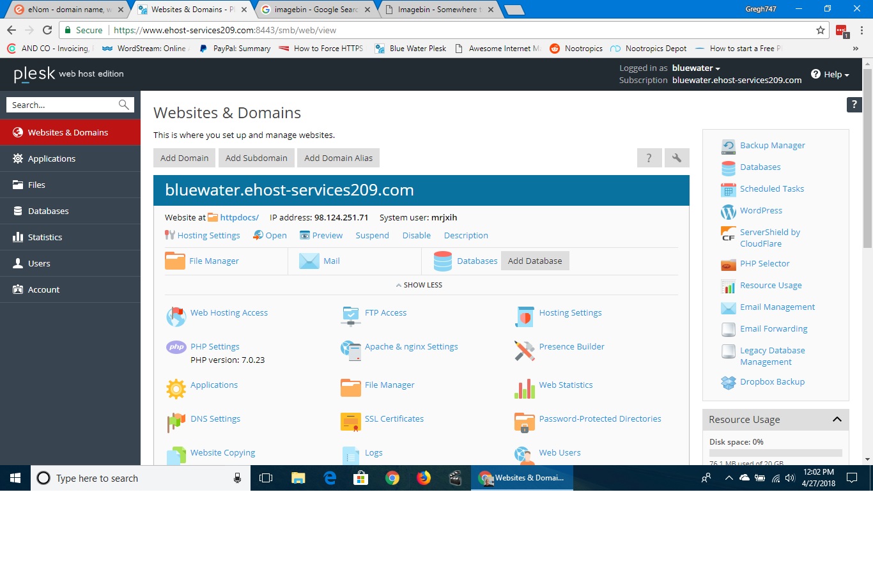
Task: Click the Description link
Action: tap(466, 235)
